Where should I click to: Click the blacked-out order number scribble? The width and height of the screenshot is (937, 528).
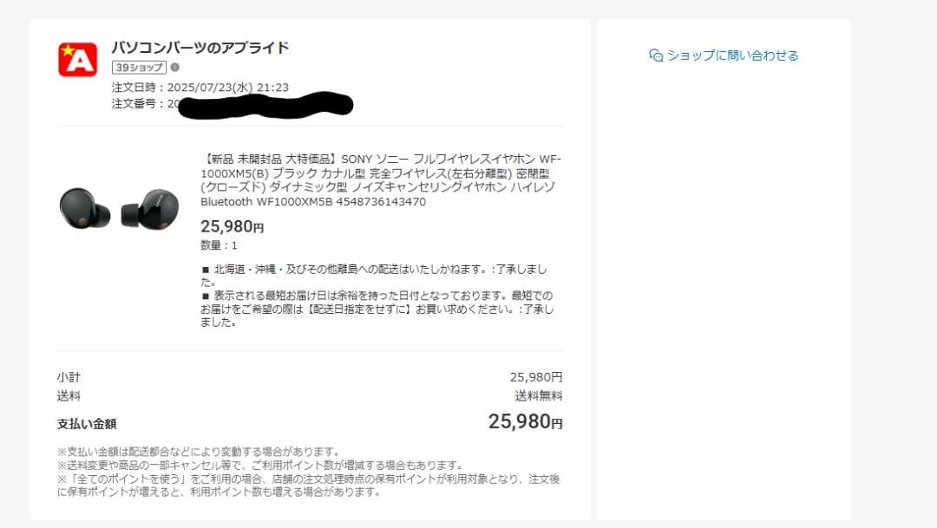point(265,105)
